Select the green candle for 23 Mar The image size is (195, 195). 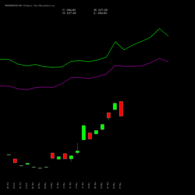[103, 127]
